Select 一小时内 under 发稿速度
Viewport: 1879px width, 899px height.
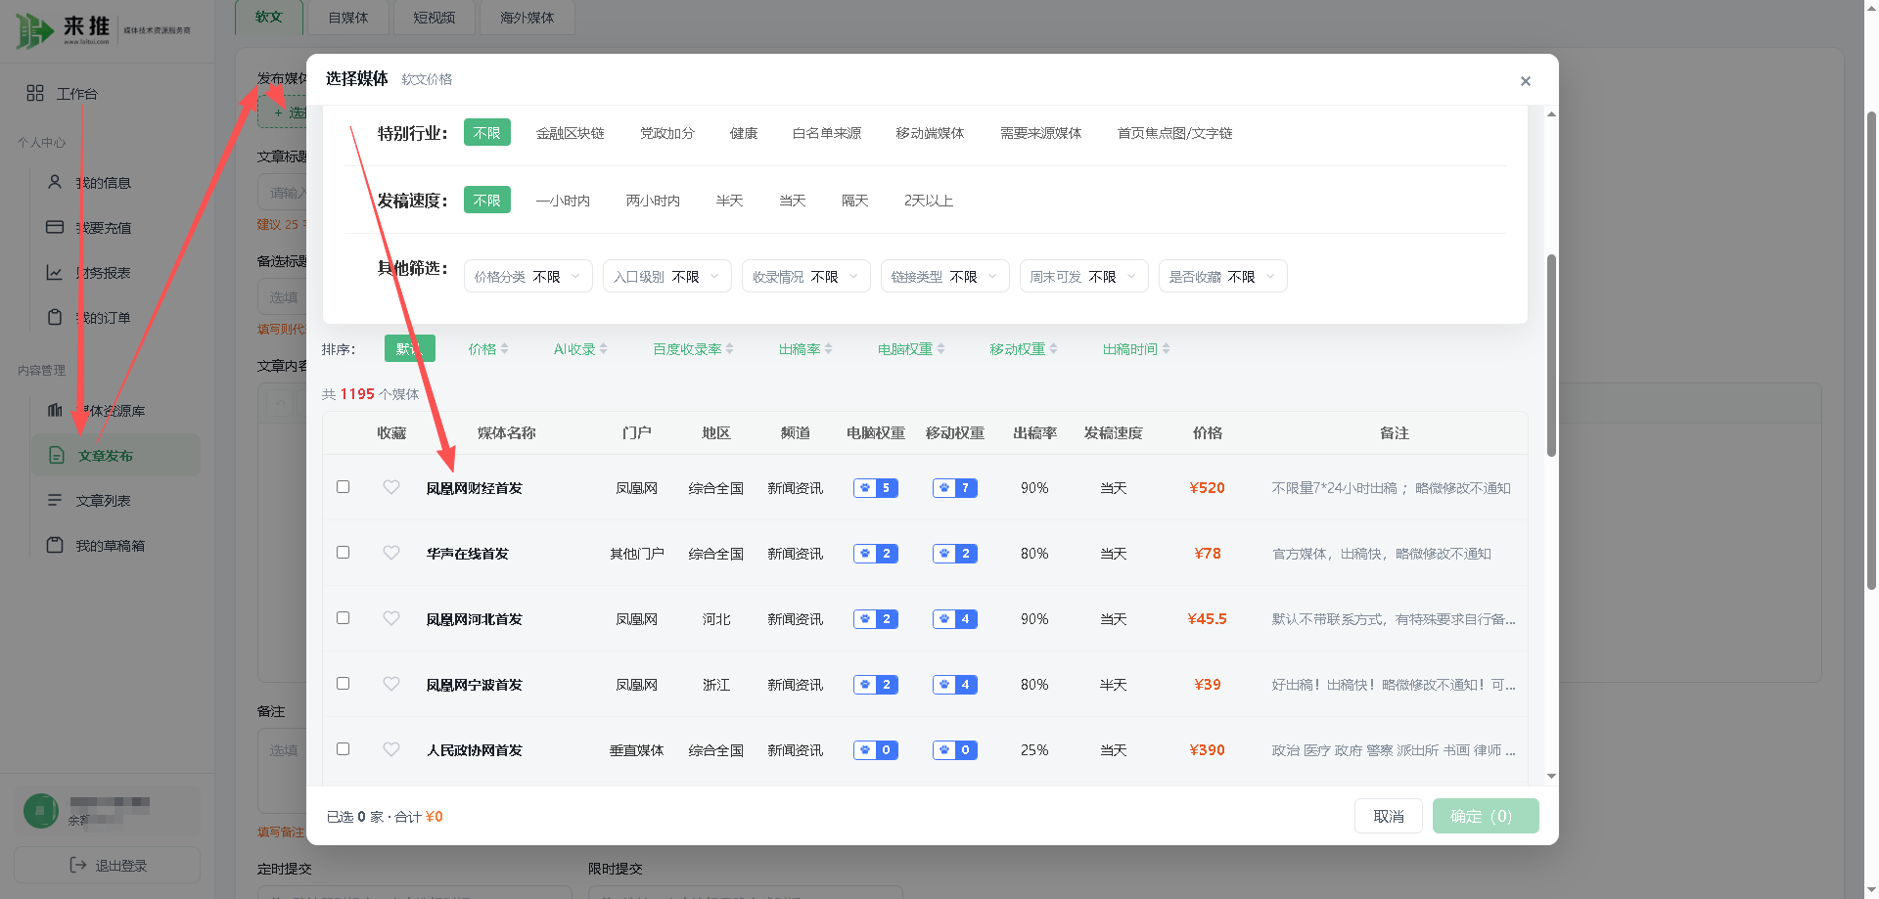tap(563, 201)
